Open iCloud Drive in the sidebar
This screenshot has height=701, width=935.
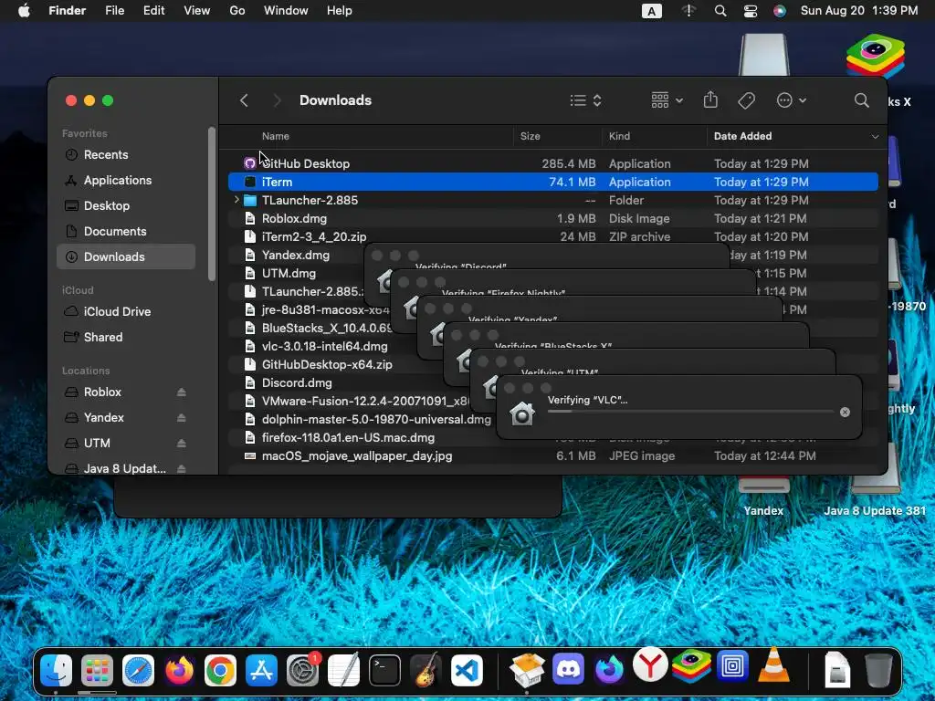click(x=126, y=312)
